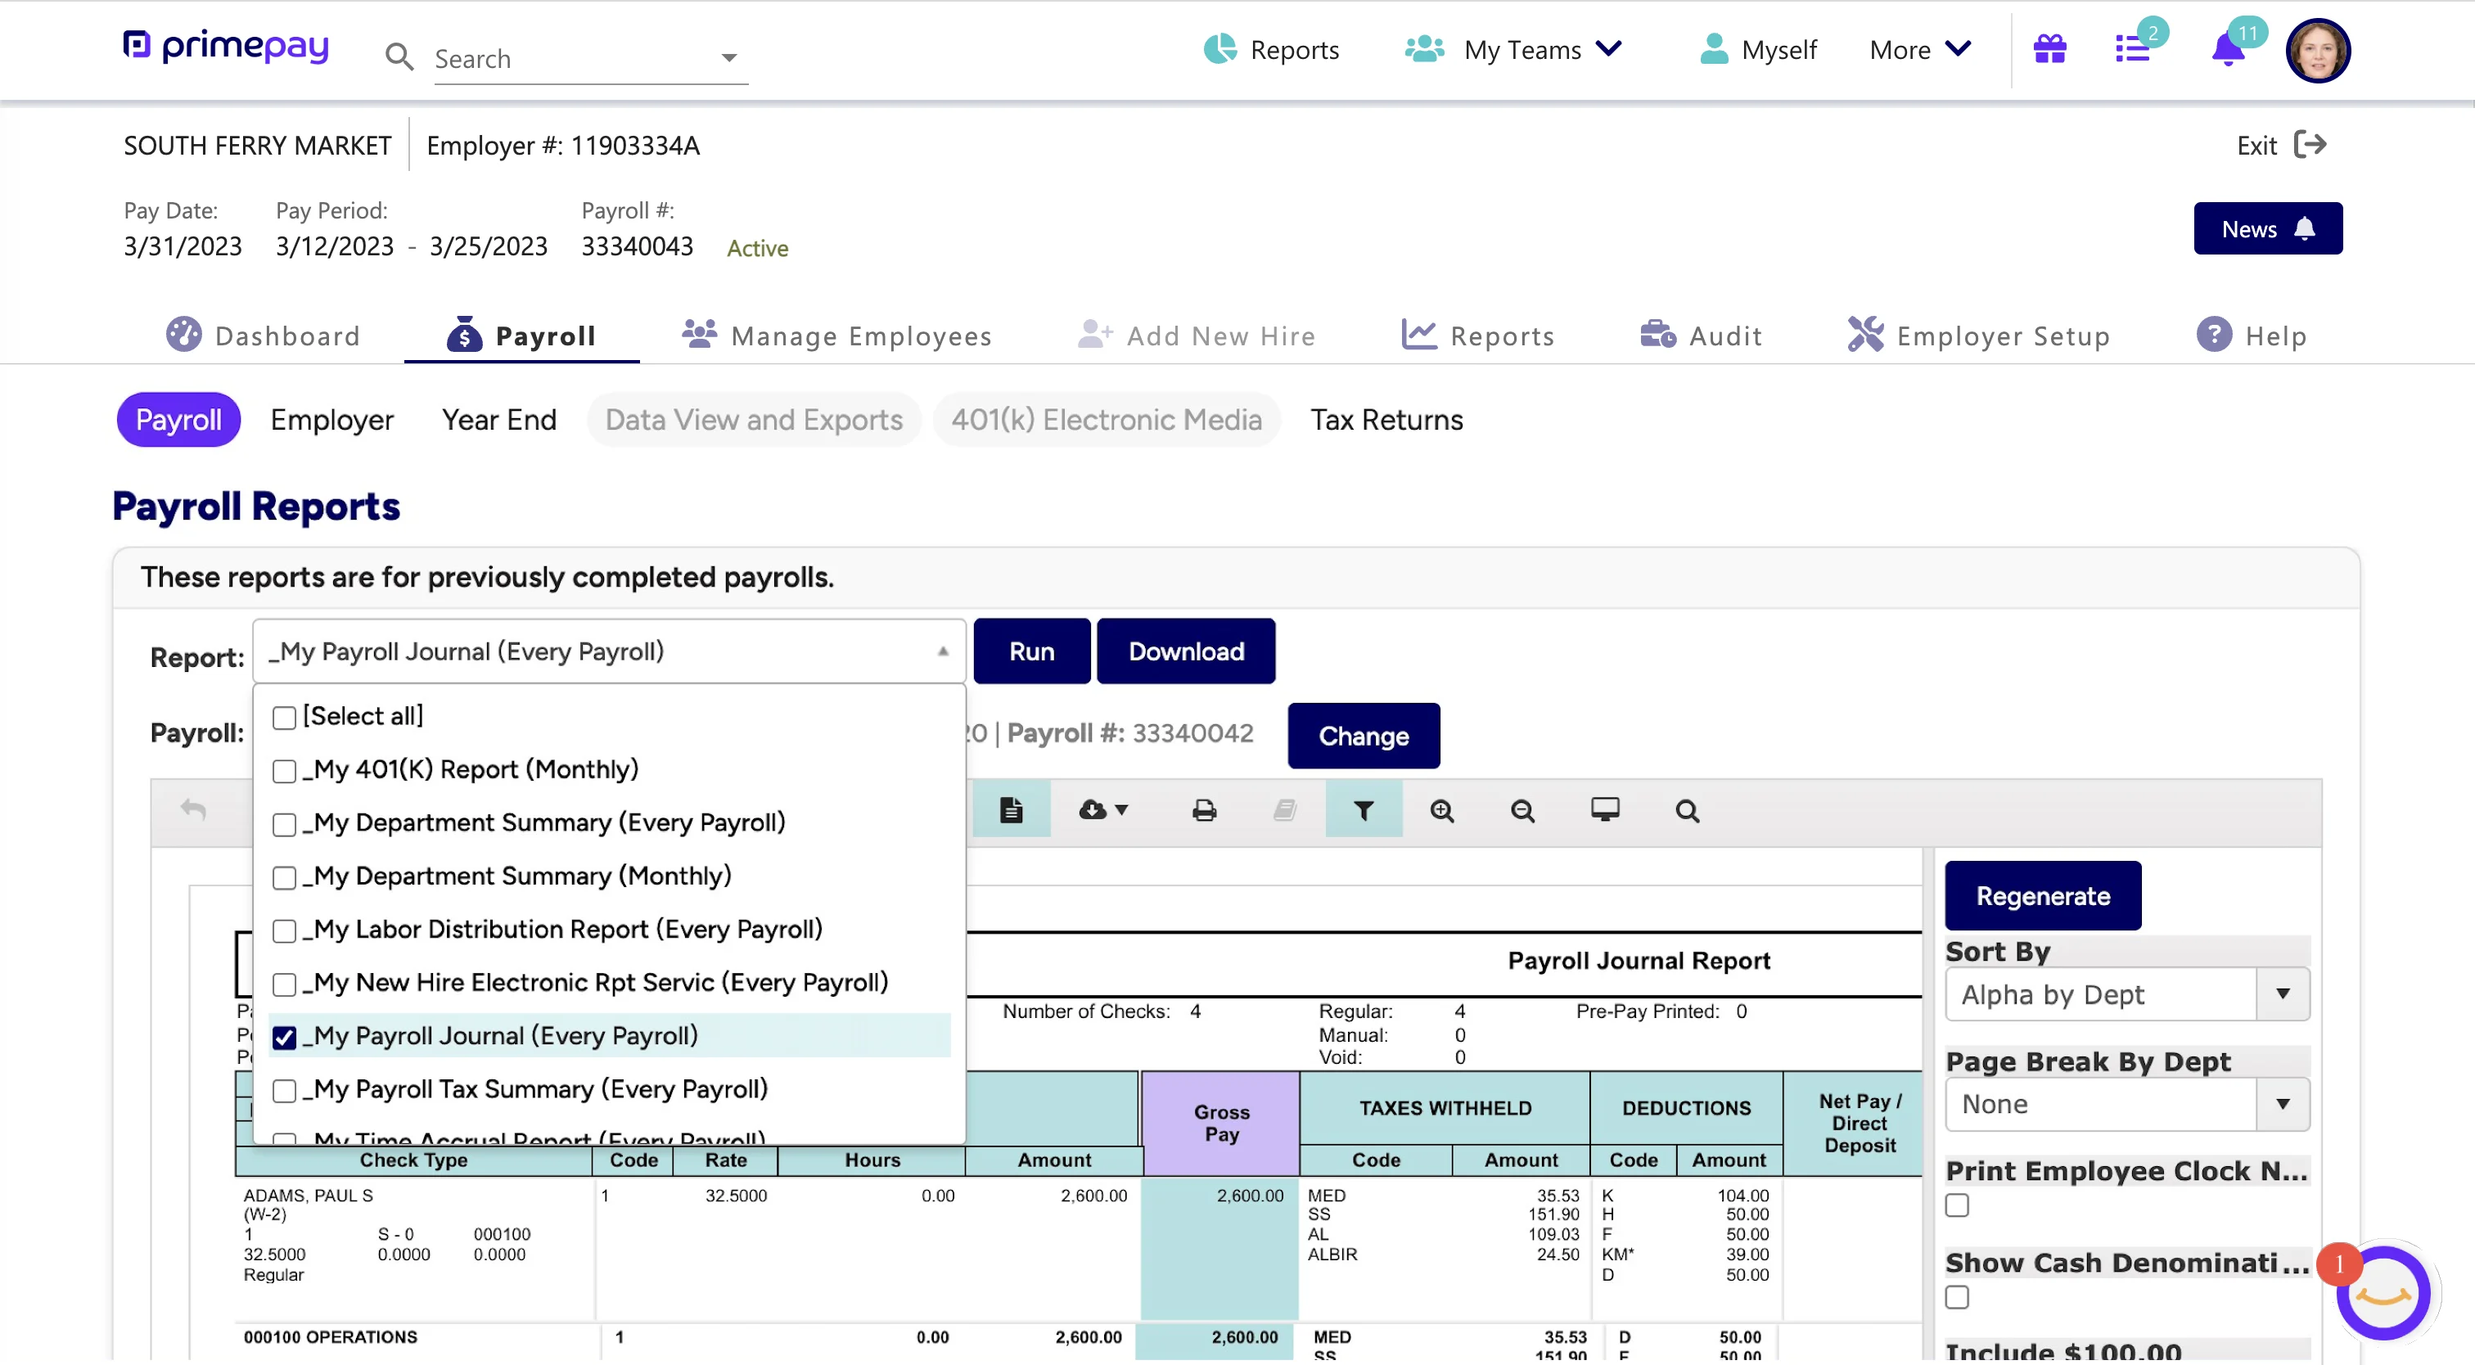Image resolution: width=2475 pixels, height=1365 pixels.
Task: Check _My Labor Distribution Report (Every Payroll)
Action: pos(284,930)
